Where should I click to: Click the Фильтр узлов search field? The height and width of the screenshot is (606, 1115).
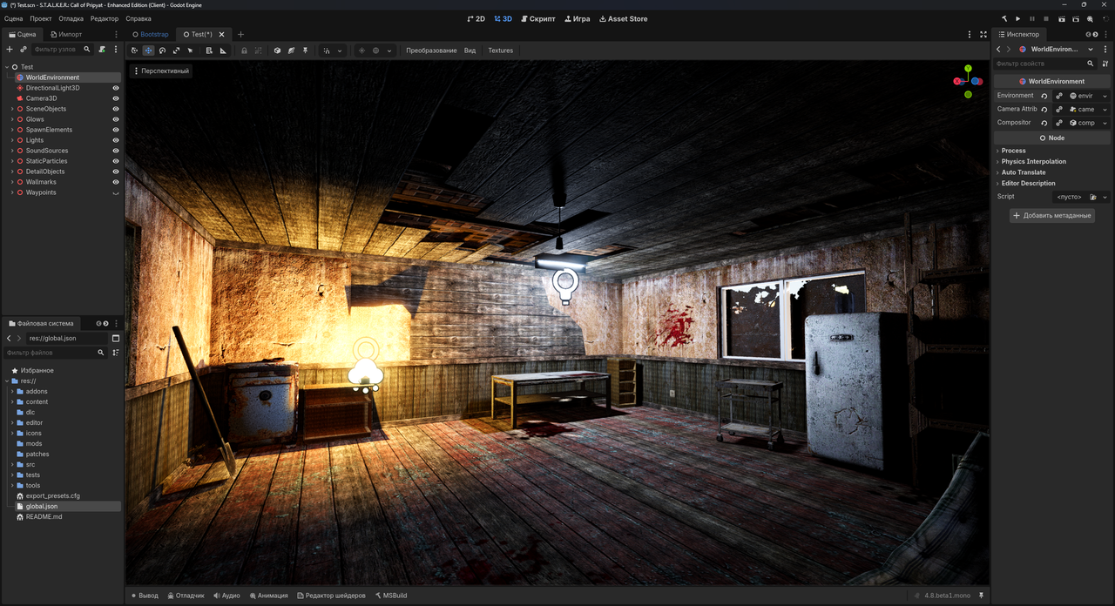coord(61,50)
